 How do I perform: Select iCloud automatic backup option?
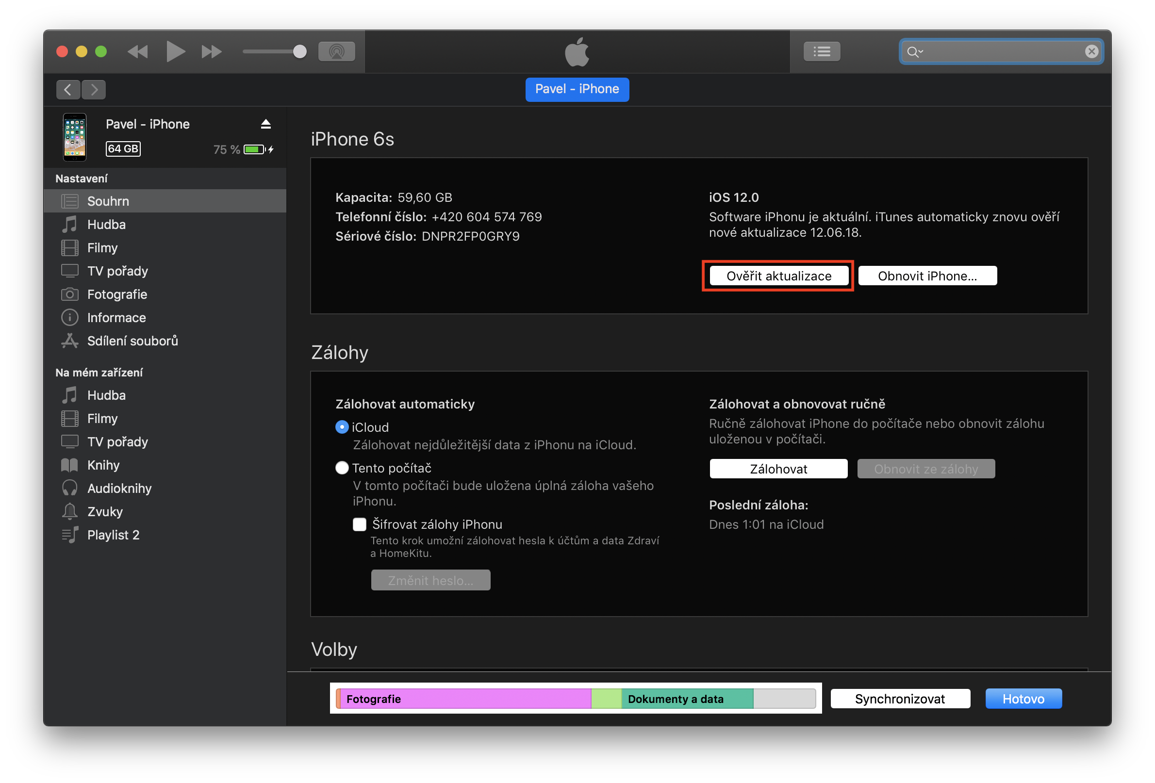click(x=342, y=427)
